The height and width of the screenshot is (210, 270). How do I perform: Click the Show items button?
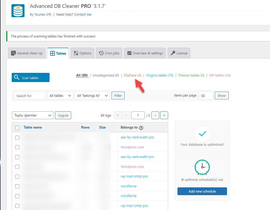tap(222, 96)
